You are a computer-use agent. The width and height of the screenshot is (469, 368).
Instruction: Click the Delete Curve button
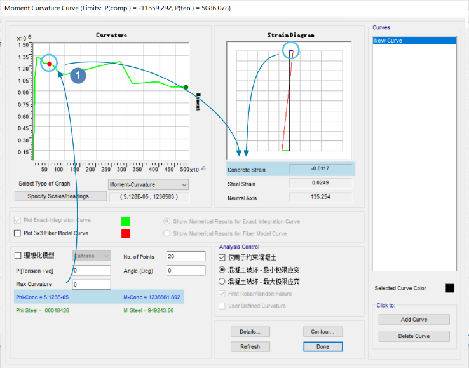click(414, 336)
